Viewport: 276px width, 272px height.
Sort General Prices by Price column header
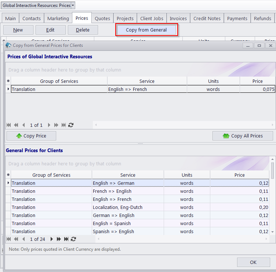click(240, 175)
